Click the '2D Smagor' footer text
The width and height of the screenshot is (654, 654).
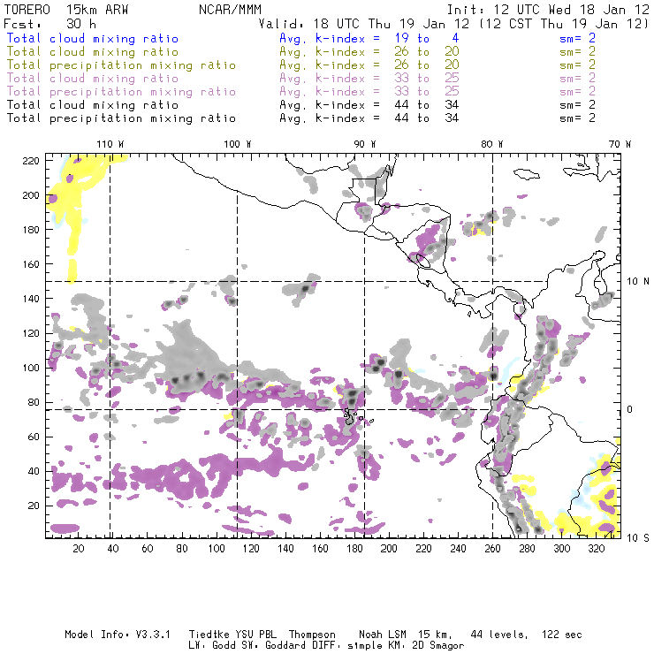coord(438,646)
